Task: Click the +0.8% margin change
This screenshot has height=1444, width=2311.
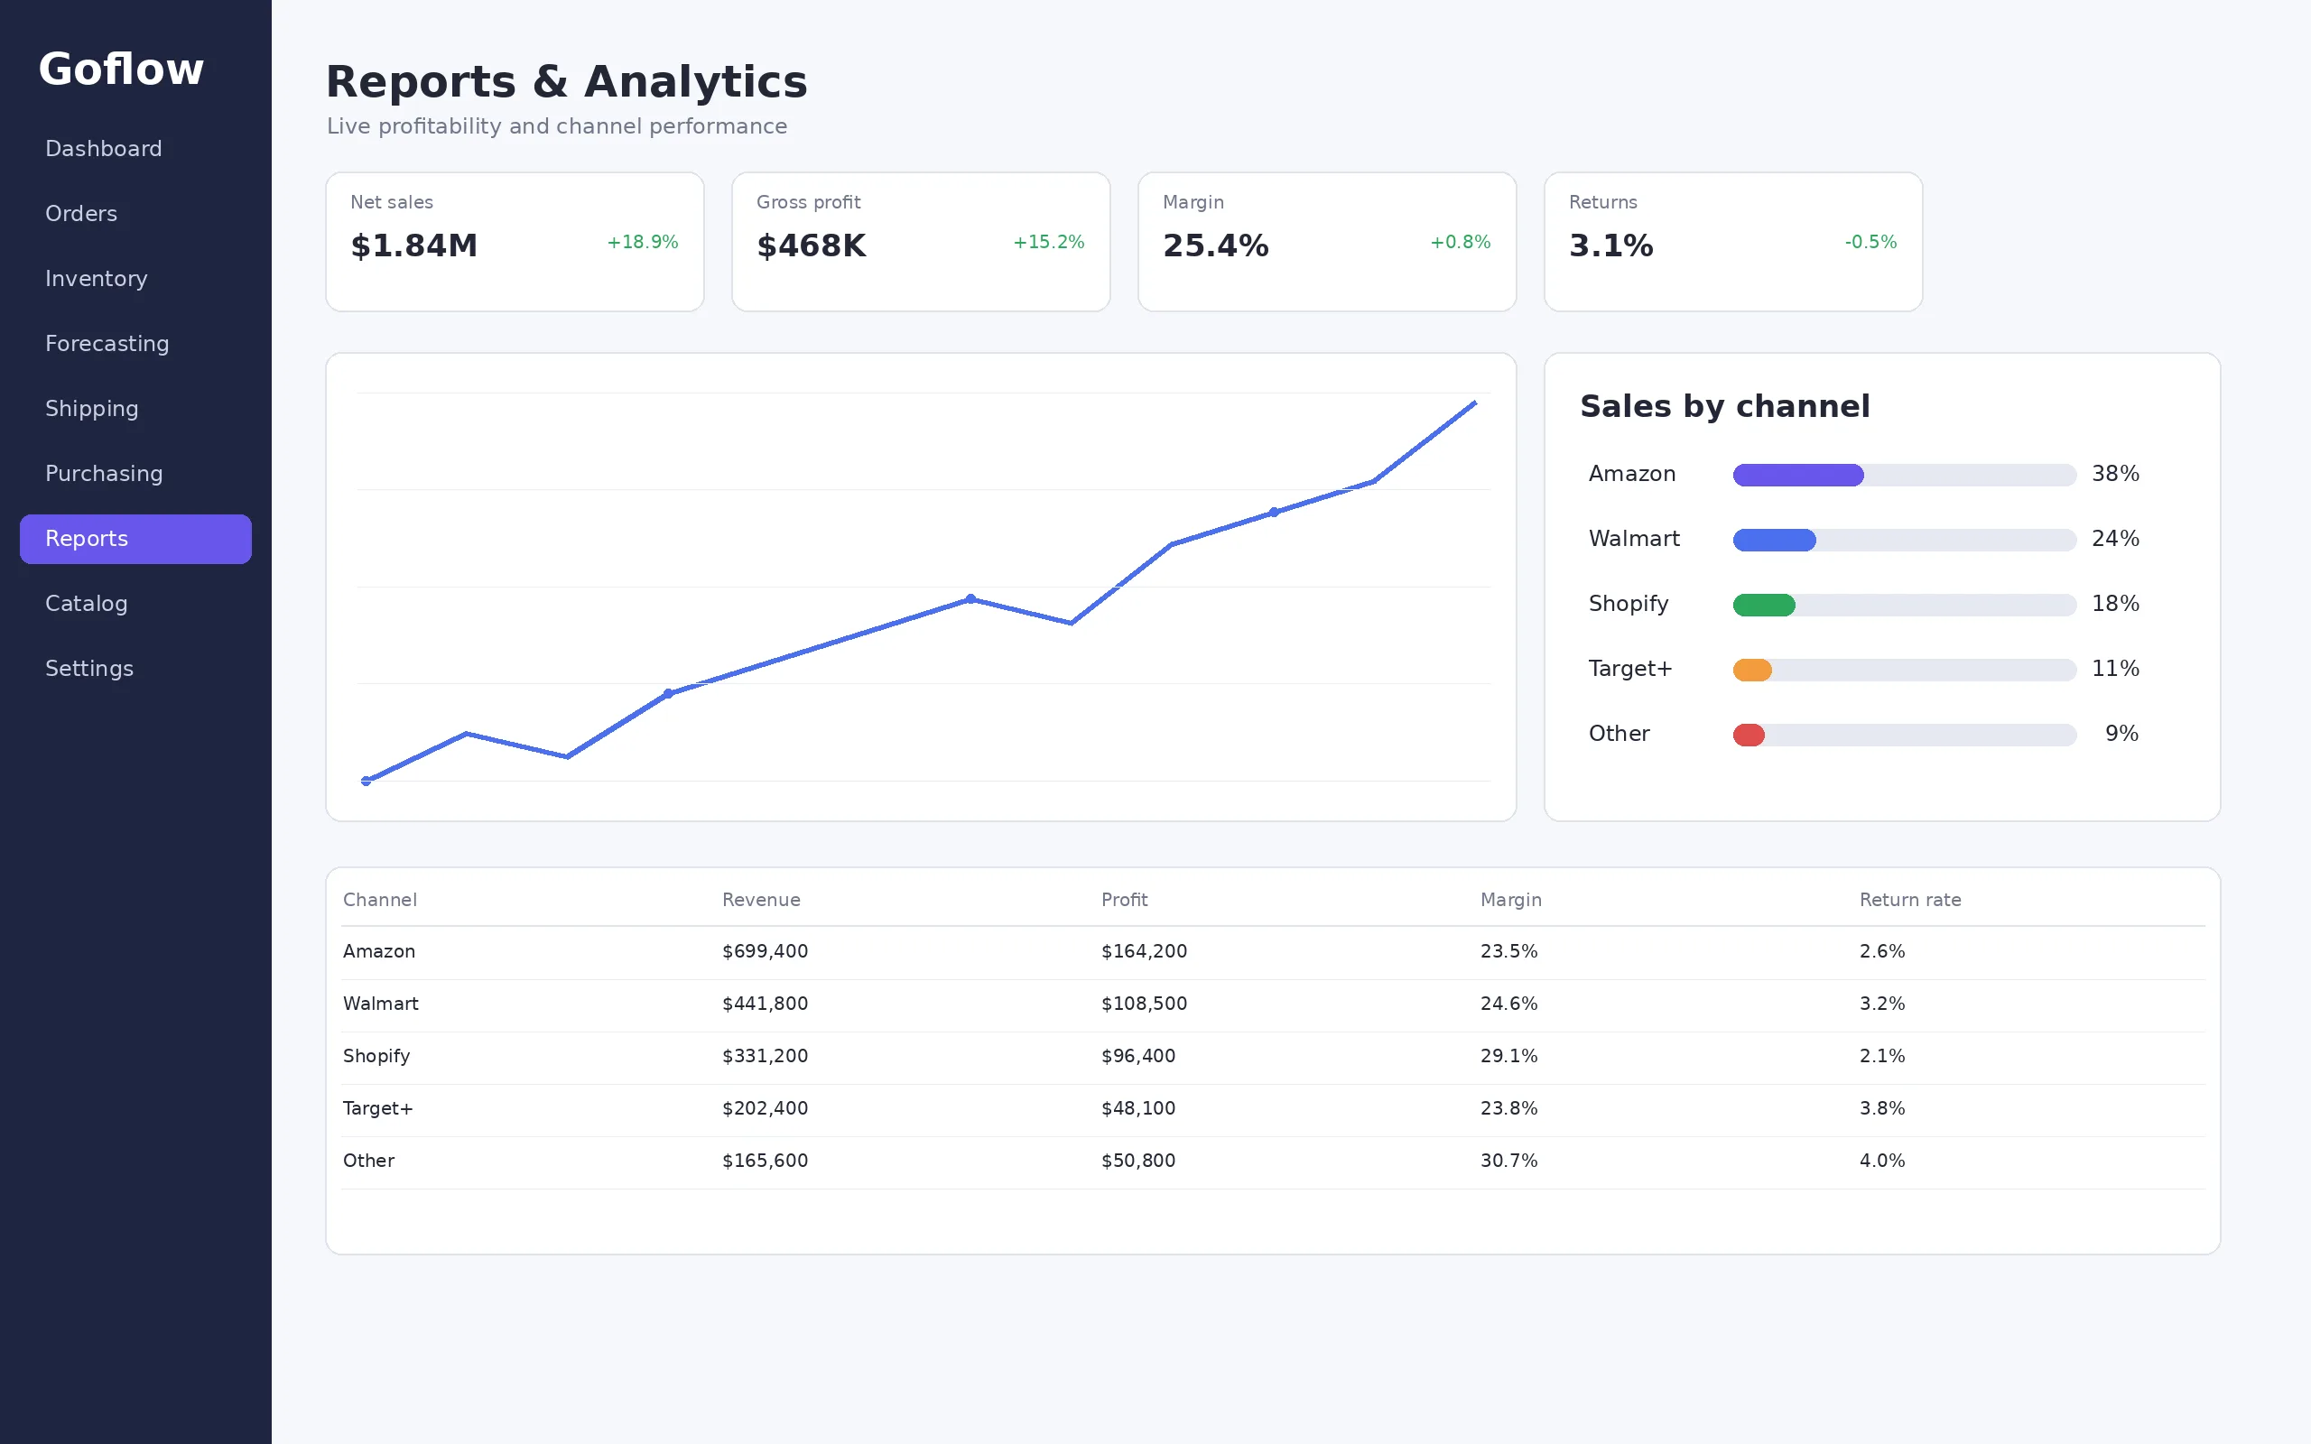Action: (x=1460, y=243)
